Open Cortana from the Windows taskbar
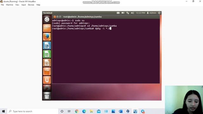 62,111
